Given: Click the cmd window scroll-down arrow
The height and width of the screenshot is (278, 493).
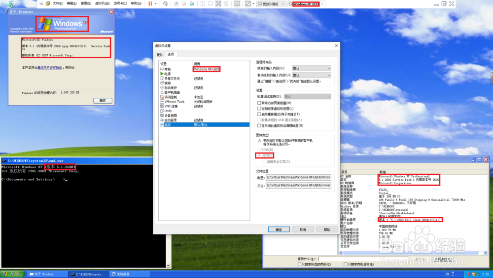Looking at the screenshot, I should pos(168,265).
